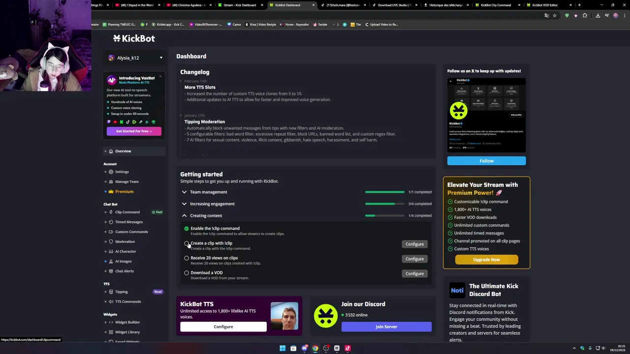Open Discord from the taskbar
Image resolution: width=630 pixels, height=354 pixels.
[x=304, y=348]
